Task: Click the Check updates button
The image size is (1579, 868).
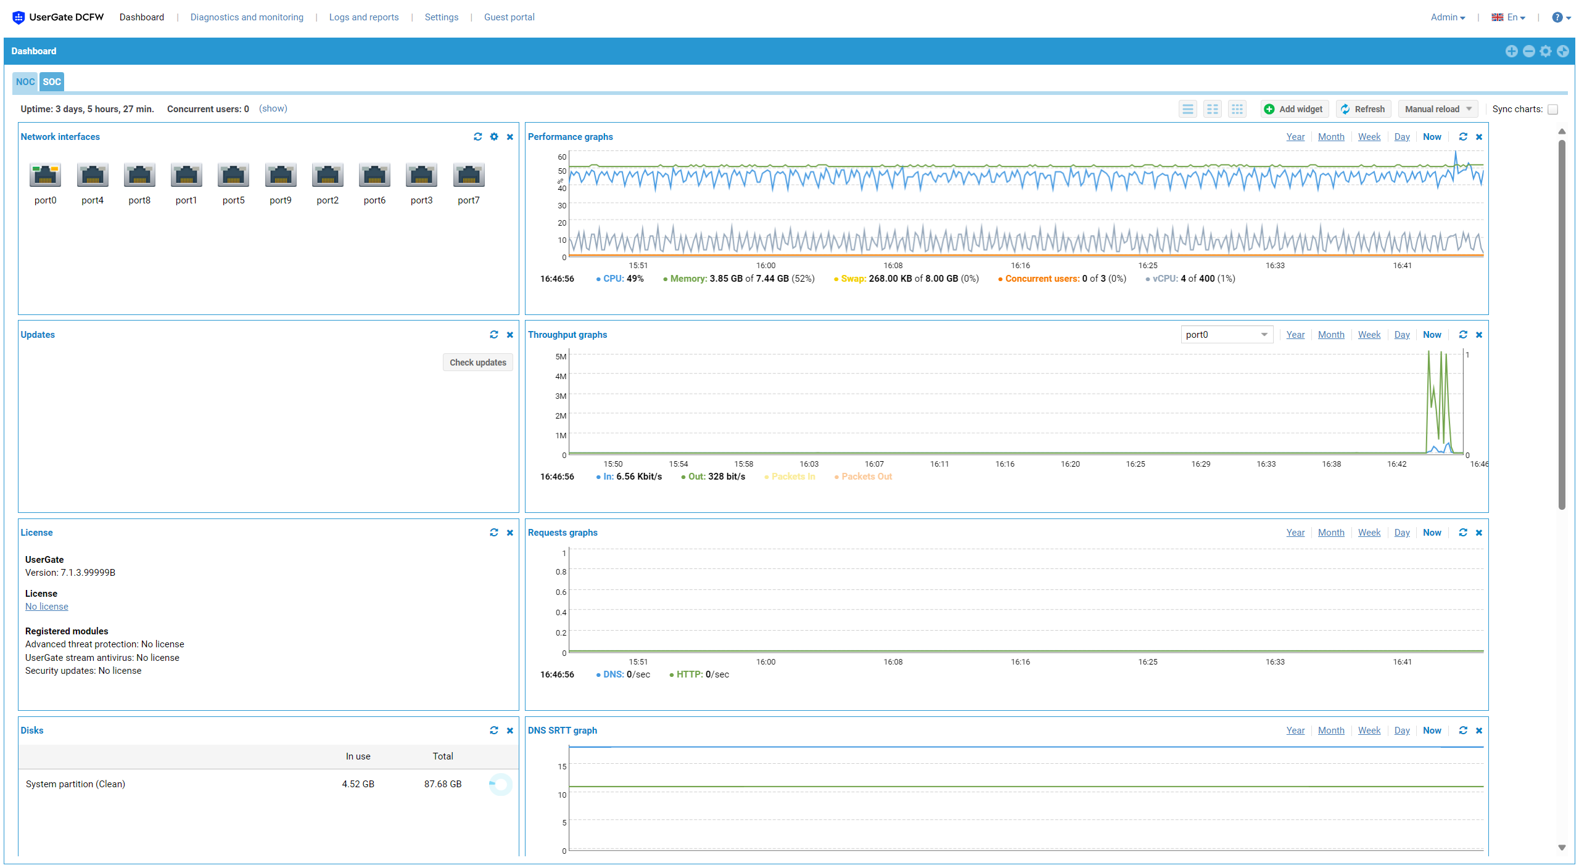Action: tap(477, 362)
